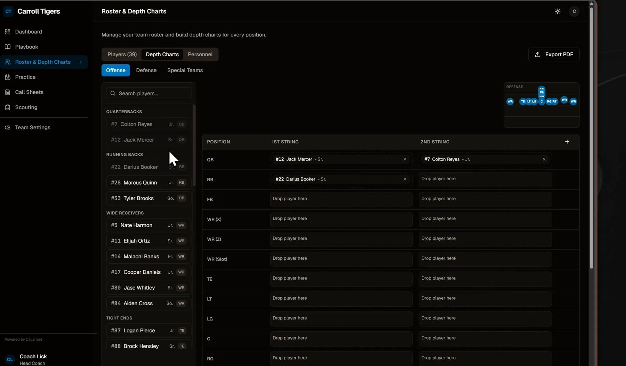Toggle the light/dark theme sun icon
Viewport: 626px width, 366px height.
point(557,11)
